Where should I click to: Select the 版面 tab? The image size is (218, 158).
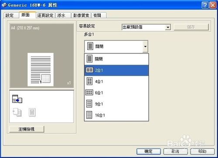(27, 15)
